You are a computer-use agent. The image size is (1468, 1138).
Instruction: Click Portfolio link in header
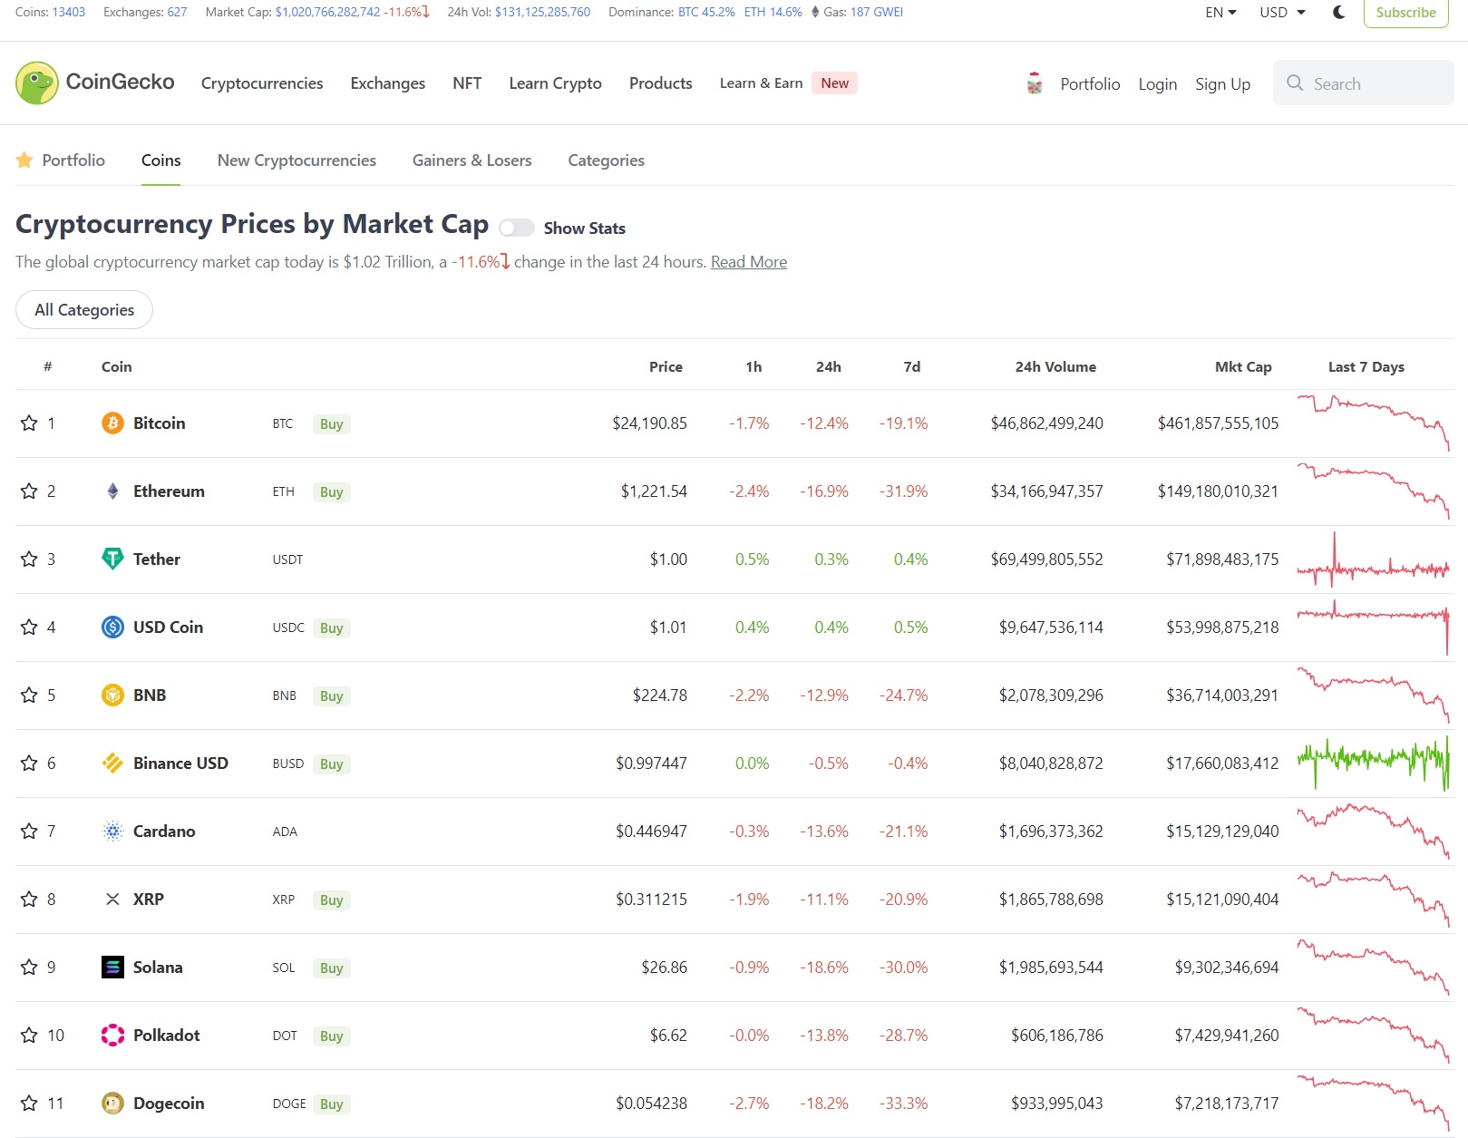click(x=1090, y=84)
